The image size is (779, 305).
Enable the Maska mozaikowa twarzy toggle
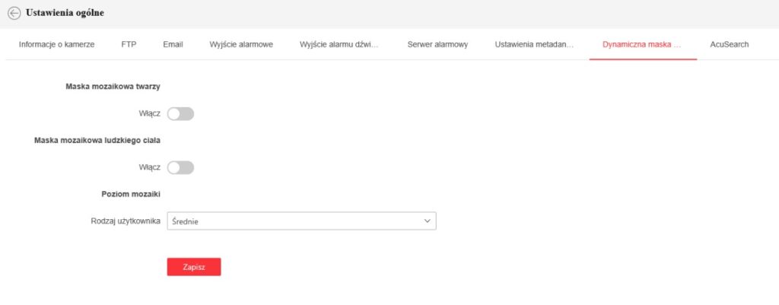point(180,114)
